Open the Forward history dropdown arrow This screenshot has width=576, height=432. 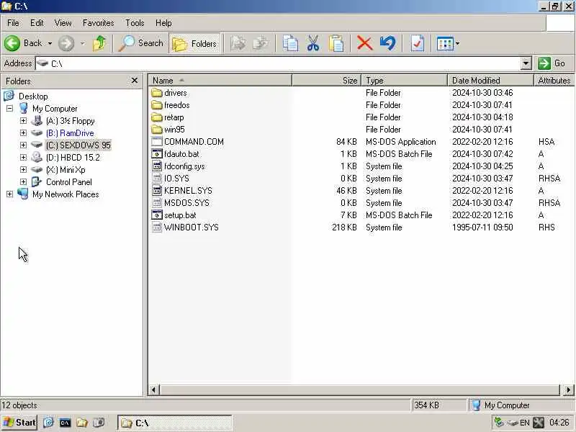click(x=83, y=44)
